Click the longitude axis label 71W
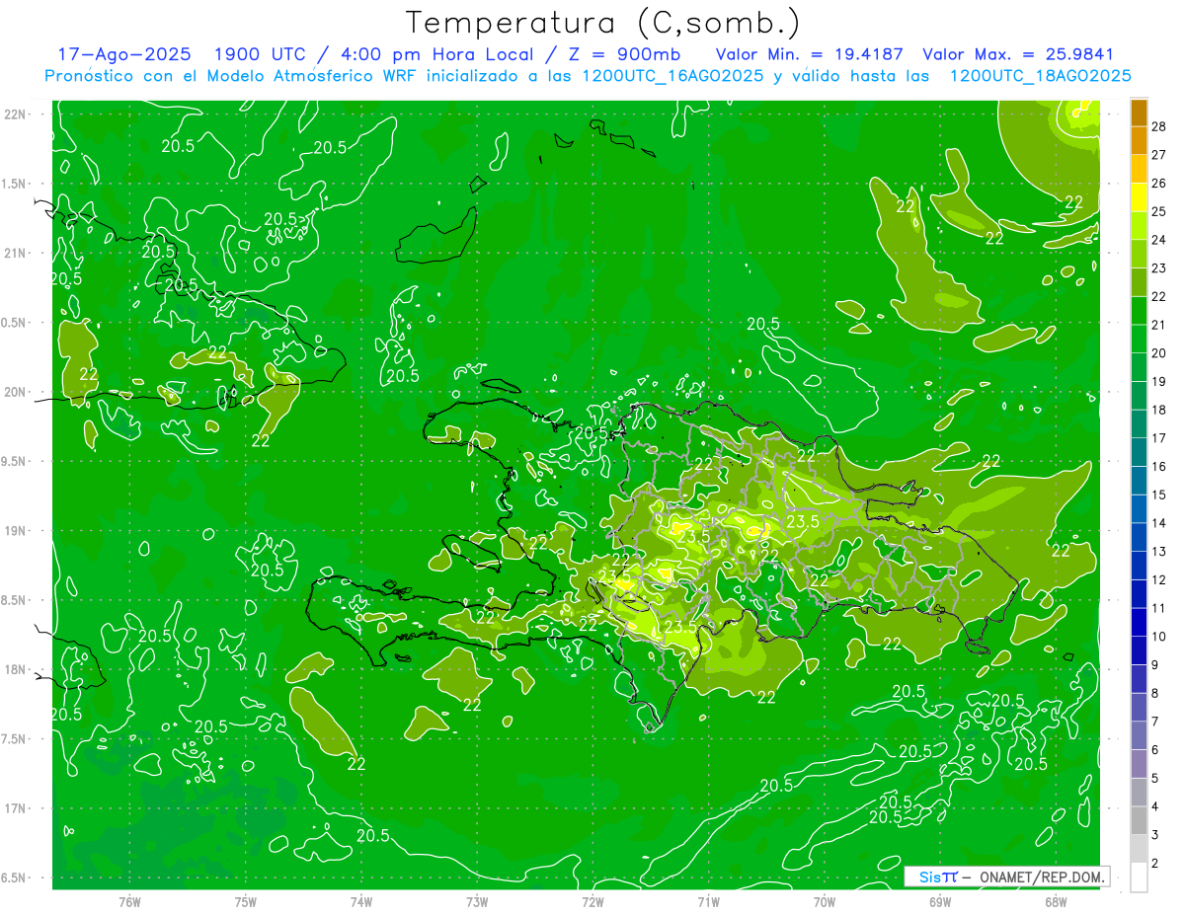 (x=708, y=902)
